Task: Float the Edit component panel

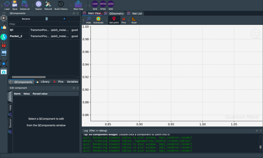Action: click(74, 88)
